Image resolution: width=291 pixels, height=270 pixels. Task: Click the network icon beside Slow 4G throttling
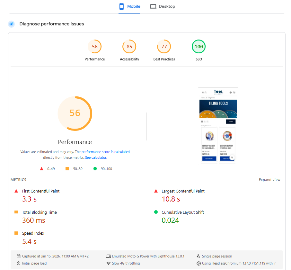point(109,263)
